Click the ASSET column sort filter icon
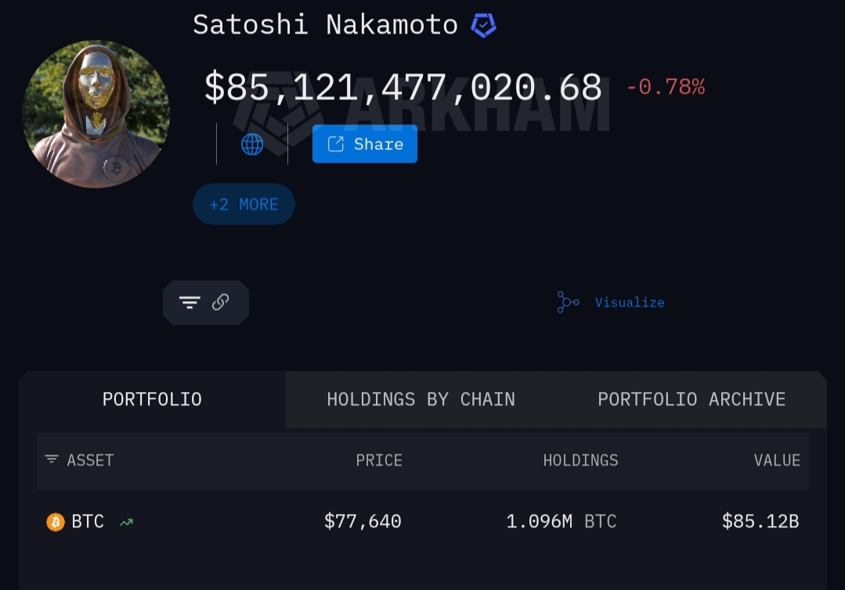 tap(52, 459)
